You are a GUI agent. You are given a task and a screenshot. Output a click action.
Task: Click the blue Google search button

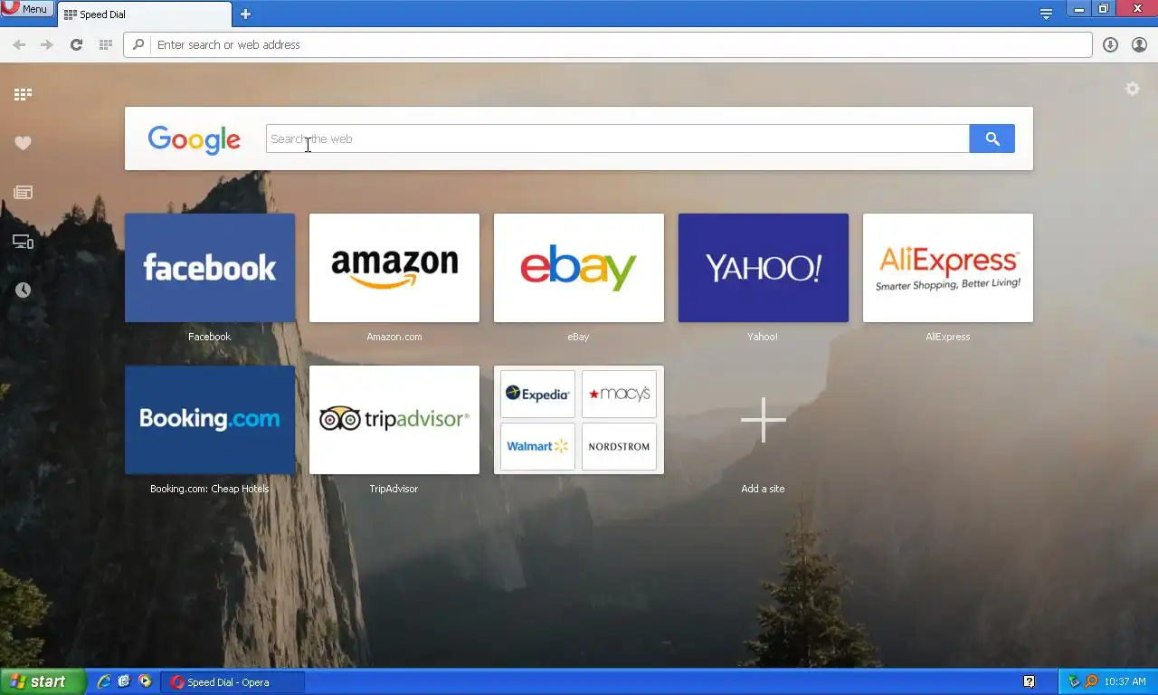coord(992,138)
